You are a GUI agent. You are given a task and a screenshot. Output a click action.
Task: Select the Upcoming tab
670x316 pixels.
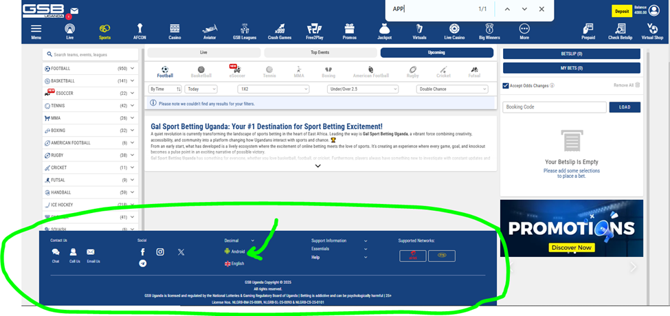(436, 52)
